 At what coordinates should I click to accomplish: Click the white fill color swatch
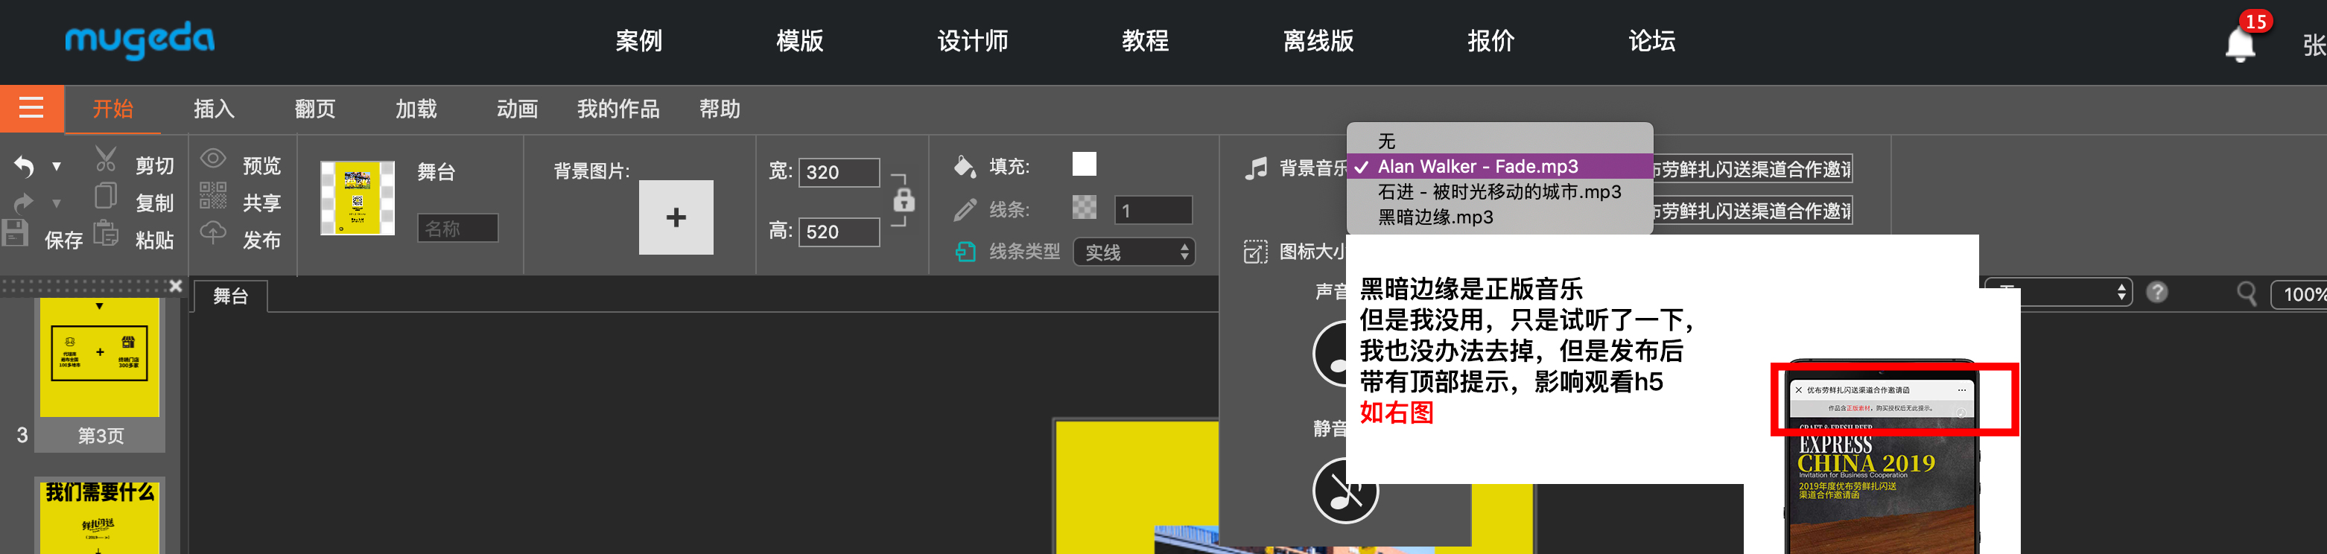point(1084,164)
